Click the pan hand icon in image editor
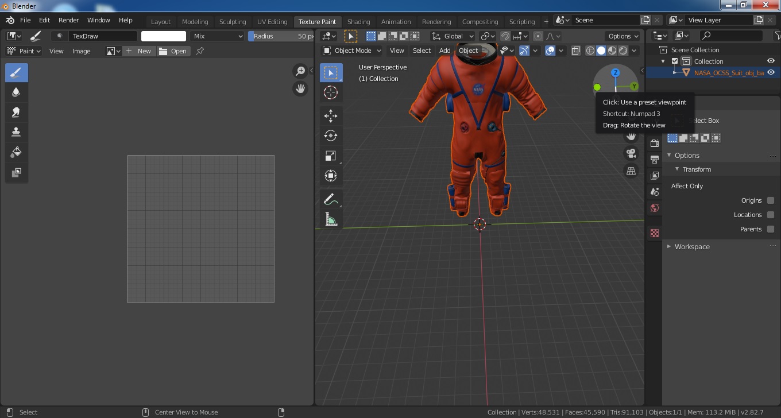Screen dimensions: 781x418 (x=300, y=88)
